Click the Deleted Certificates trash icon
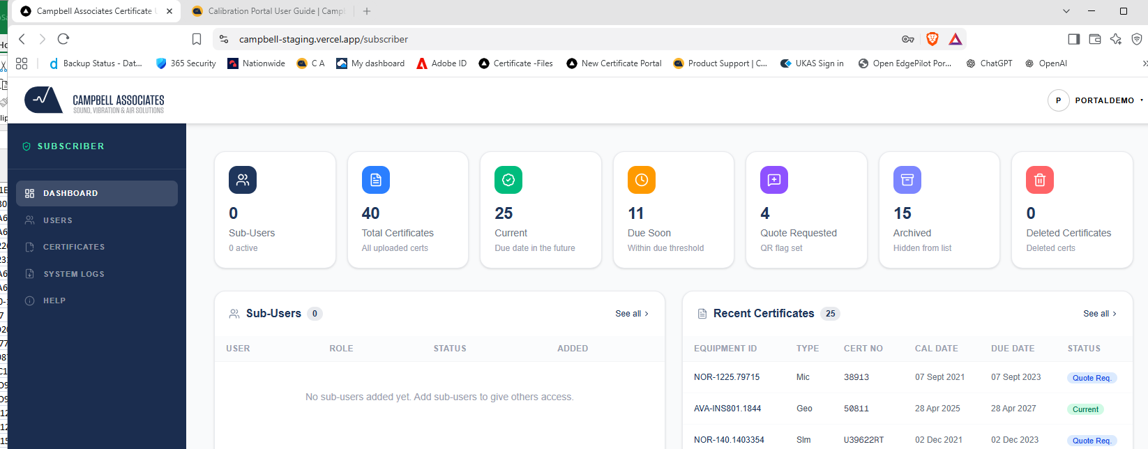Viewport: 1148px width, 449px height. [1040, 180]
